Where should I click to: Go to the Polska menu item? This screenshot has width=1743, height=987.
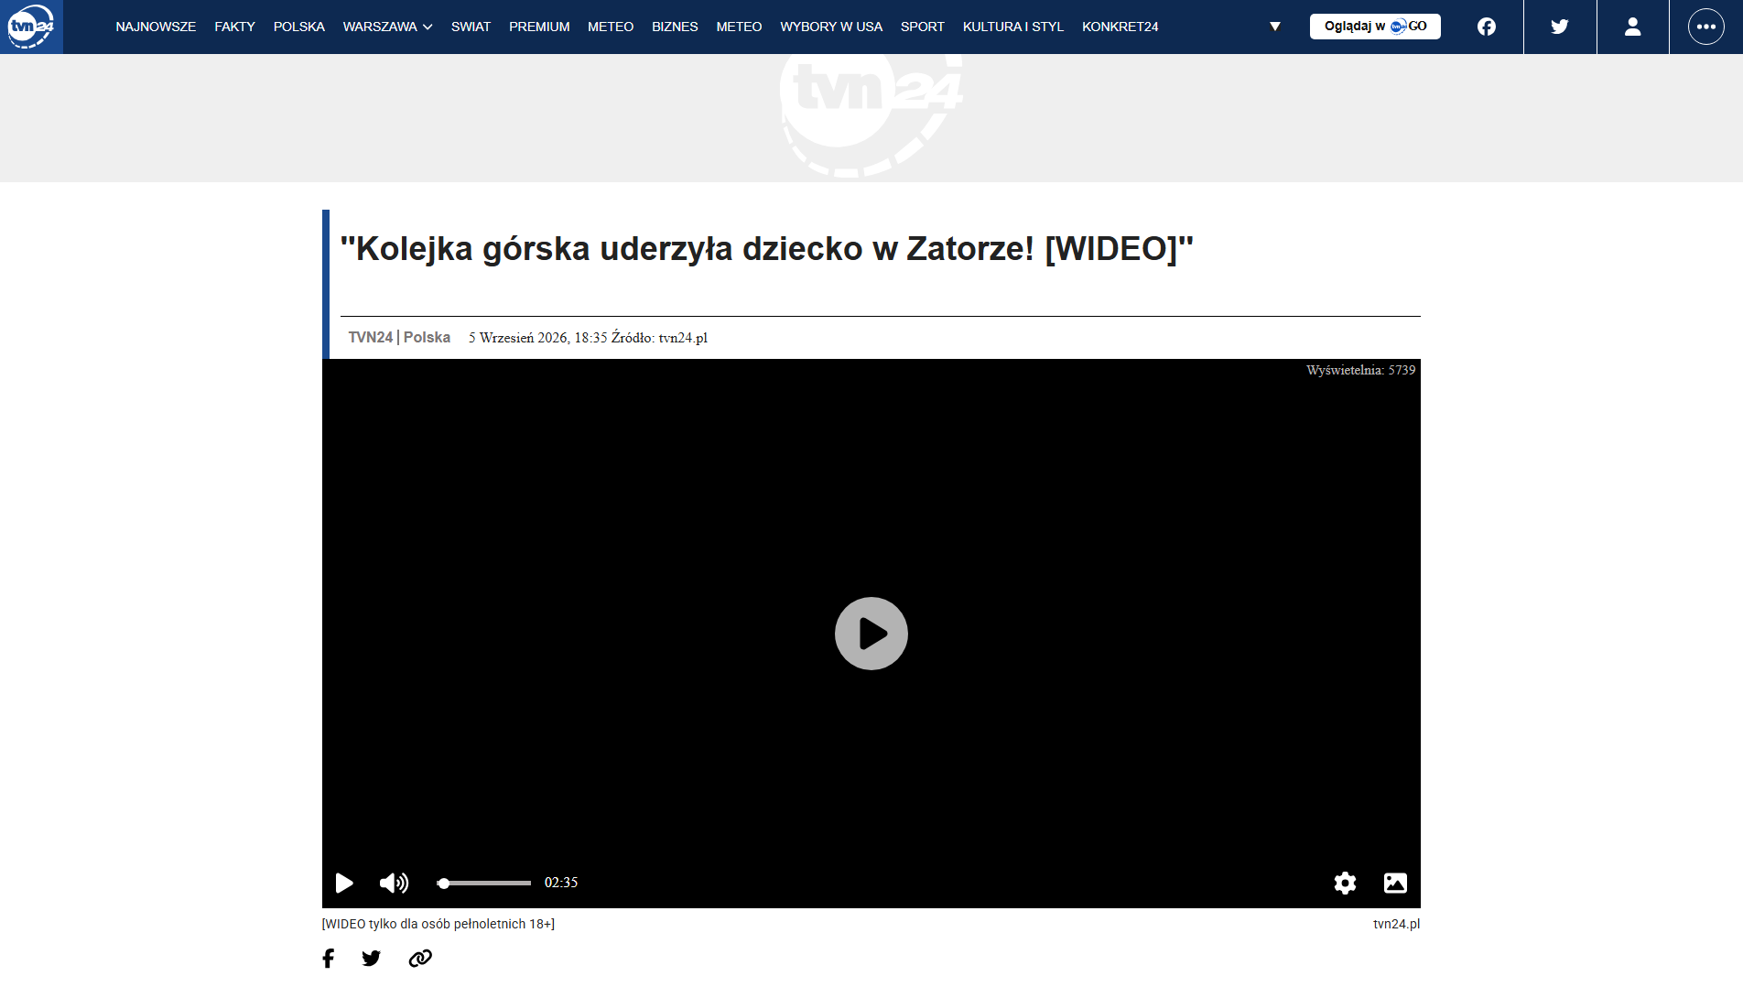tap(299, 27)
